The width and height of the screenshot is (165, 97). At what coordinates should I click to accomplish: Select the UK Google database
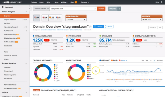[x=45, y=18]
